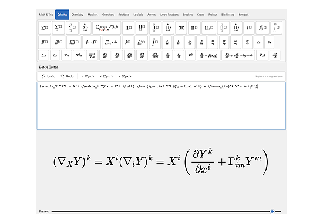The height and width of the screenshot is (223, 323).
Task: Insert the second-order differential equation template
Action: pos(238,55)
